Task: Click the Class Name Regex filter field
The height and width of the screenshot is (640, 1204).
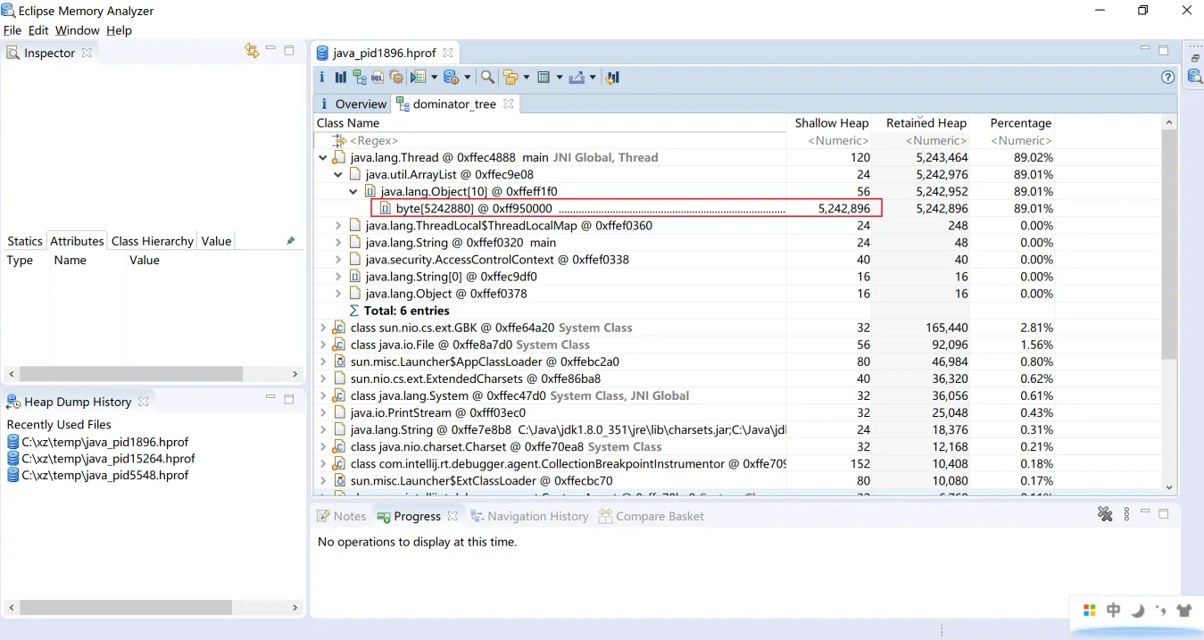Action: (x=551, y=140)
